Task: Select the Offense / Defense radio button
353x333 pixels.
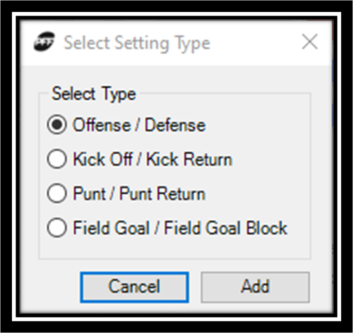Action: [x=57, y=125]
